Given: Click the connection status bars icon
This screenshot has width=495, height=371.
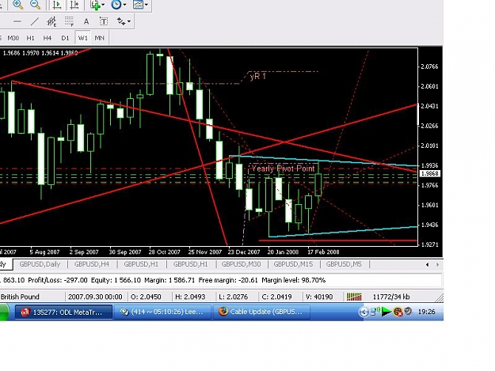Looking at the screenshot, I should pos(354,297).
